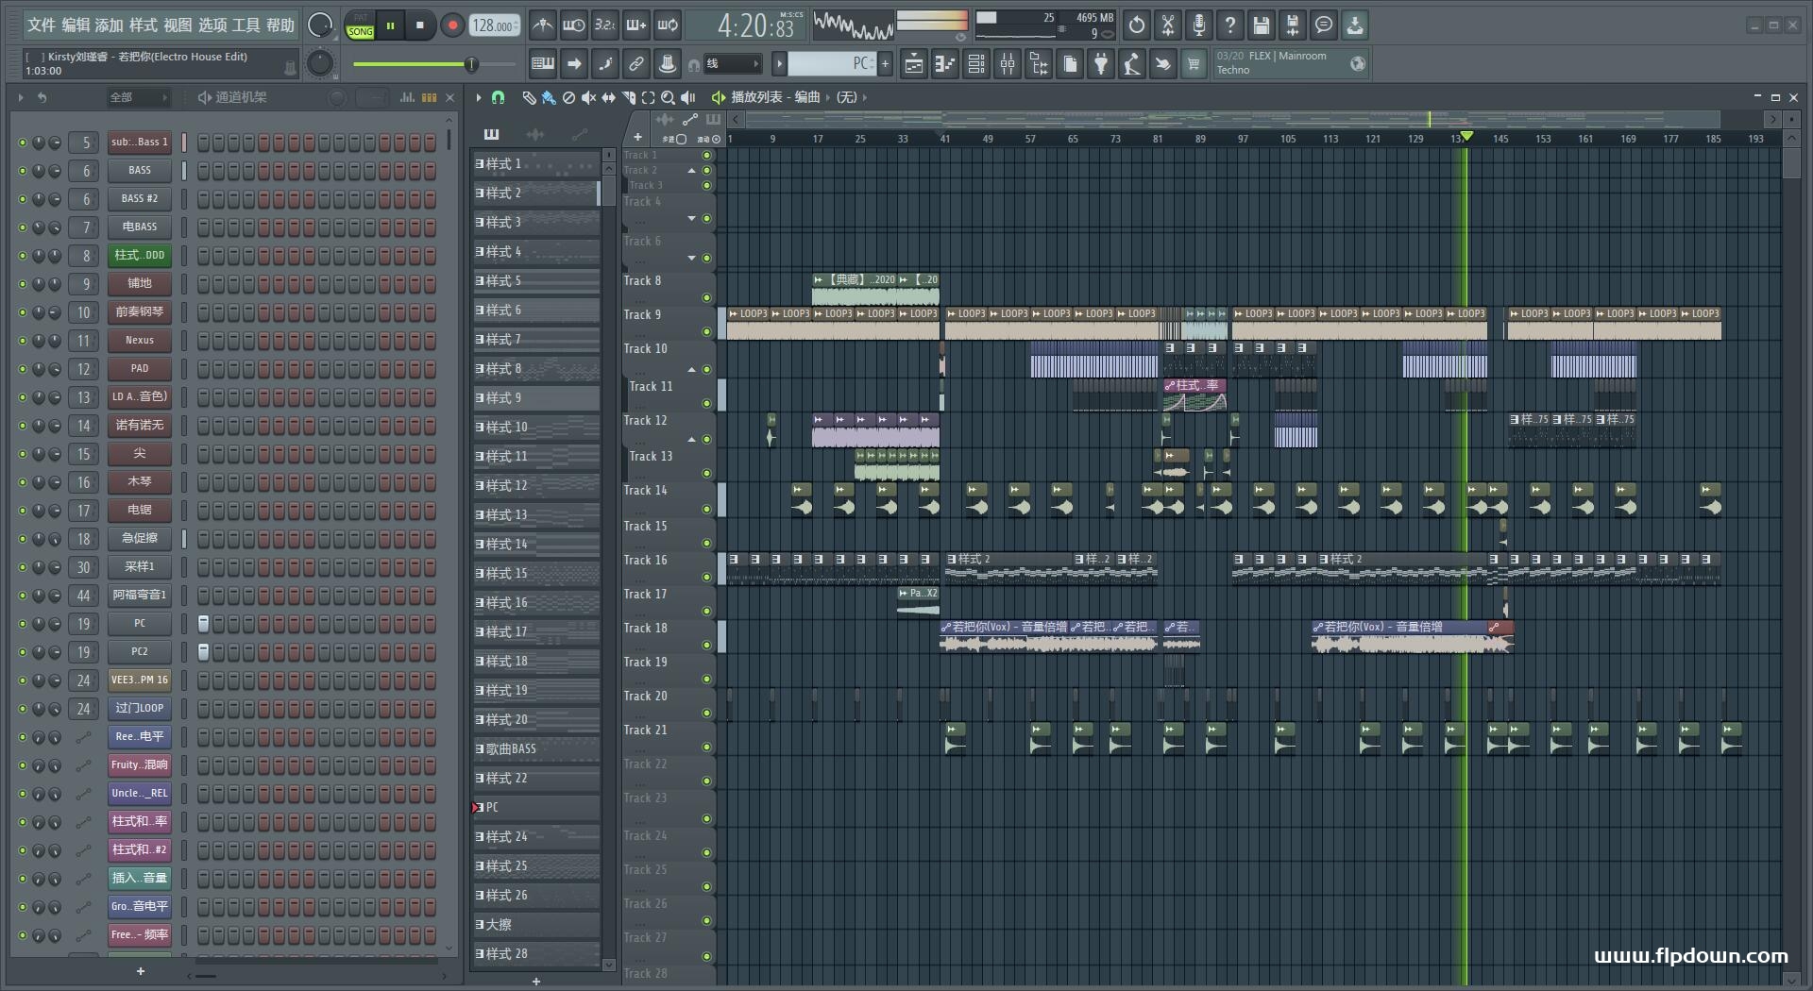Toggle SONG/PAT mode switch

coord(360,25)
